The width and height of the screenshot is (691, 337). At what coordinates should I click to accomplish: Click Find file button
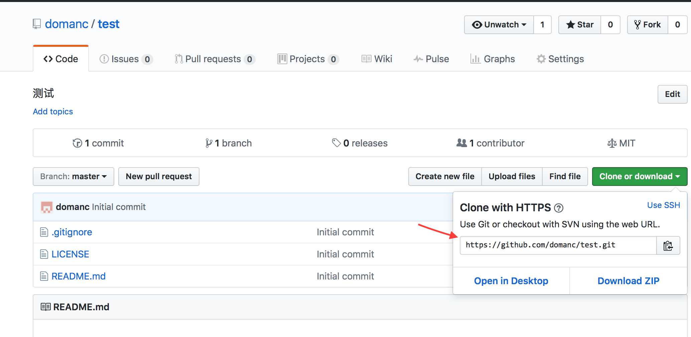tap(565, 177)
